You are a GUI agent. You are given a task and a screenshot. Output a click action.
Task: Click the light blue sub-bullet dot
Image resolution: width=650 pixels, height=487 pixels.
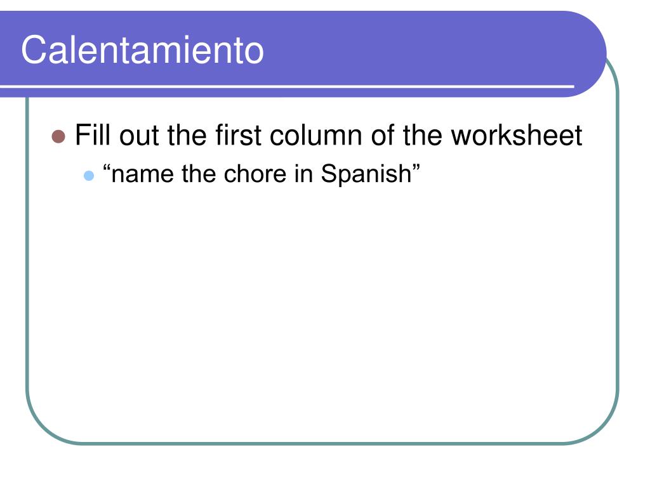(x=89, y=176)
